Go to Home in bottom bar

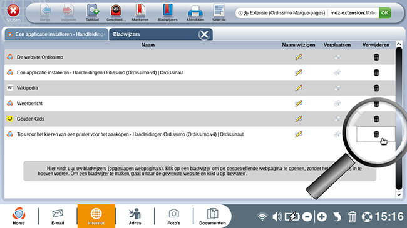click(x=19, y=216)
